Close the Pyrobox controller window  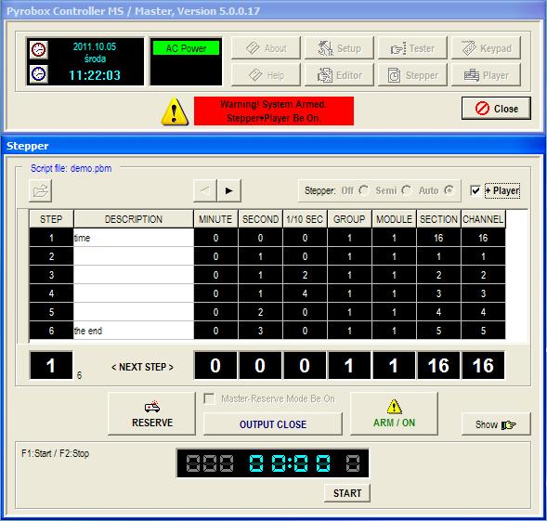[496, 109]
